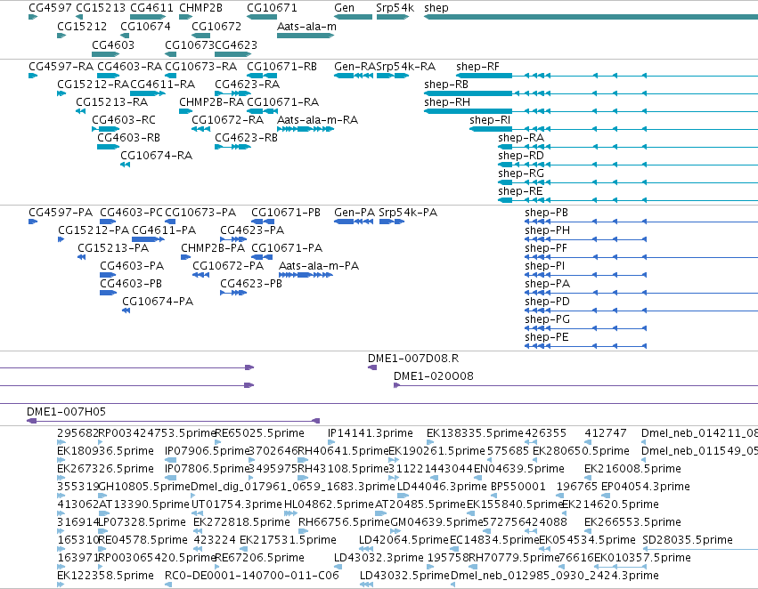
Task: Click the Gen gene label
Action: (x=344, y=8)
